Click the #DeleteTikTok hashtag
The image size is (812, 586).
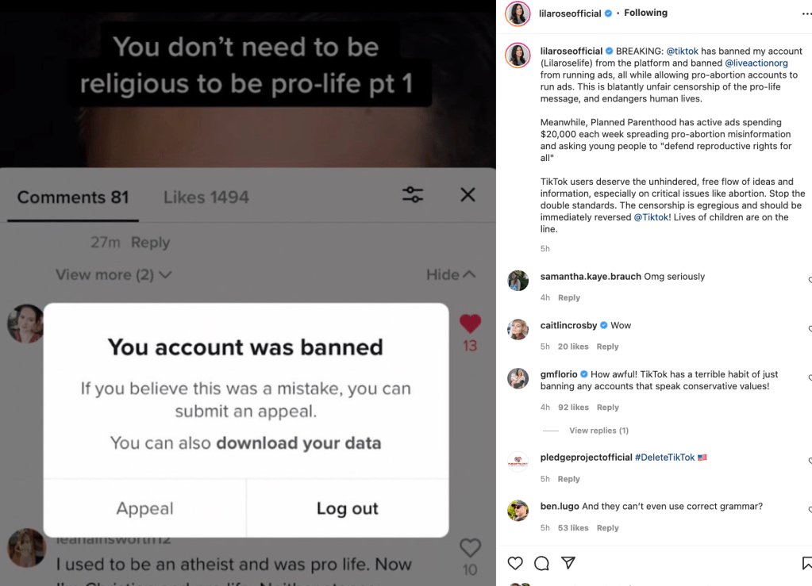coord(664,458)
